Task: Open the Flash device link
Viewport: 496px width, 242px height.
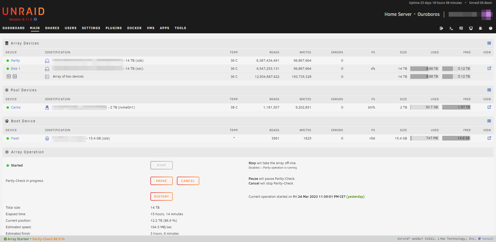Action: click(15, 138)
